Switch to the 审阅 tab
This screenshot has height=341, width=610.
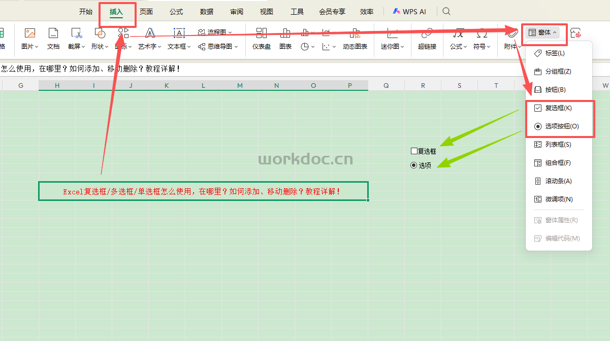[x=237, y=12]
